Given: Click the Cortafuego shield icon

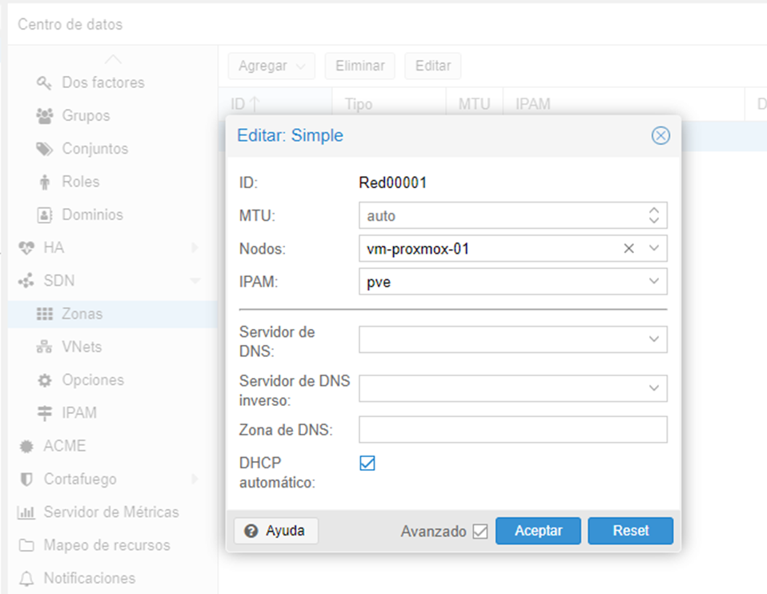Looking at the screenshot, I should [26, 479].
